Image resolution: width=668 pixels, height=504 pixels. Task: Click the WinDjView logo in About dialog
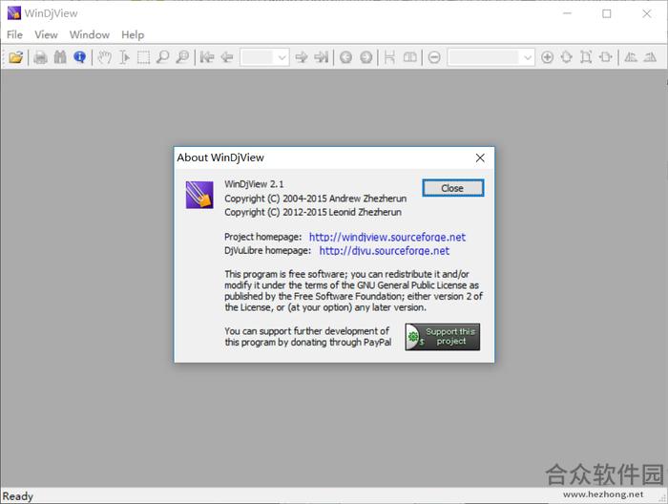pyautogui.click(x=199, y=195)
